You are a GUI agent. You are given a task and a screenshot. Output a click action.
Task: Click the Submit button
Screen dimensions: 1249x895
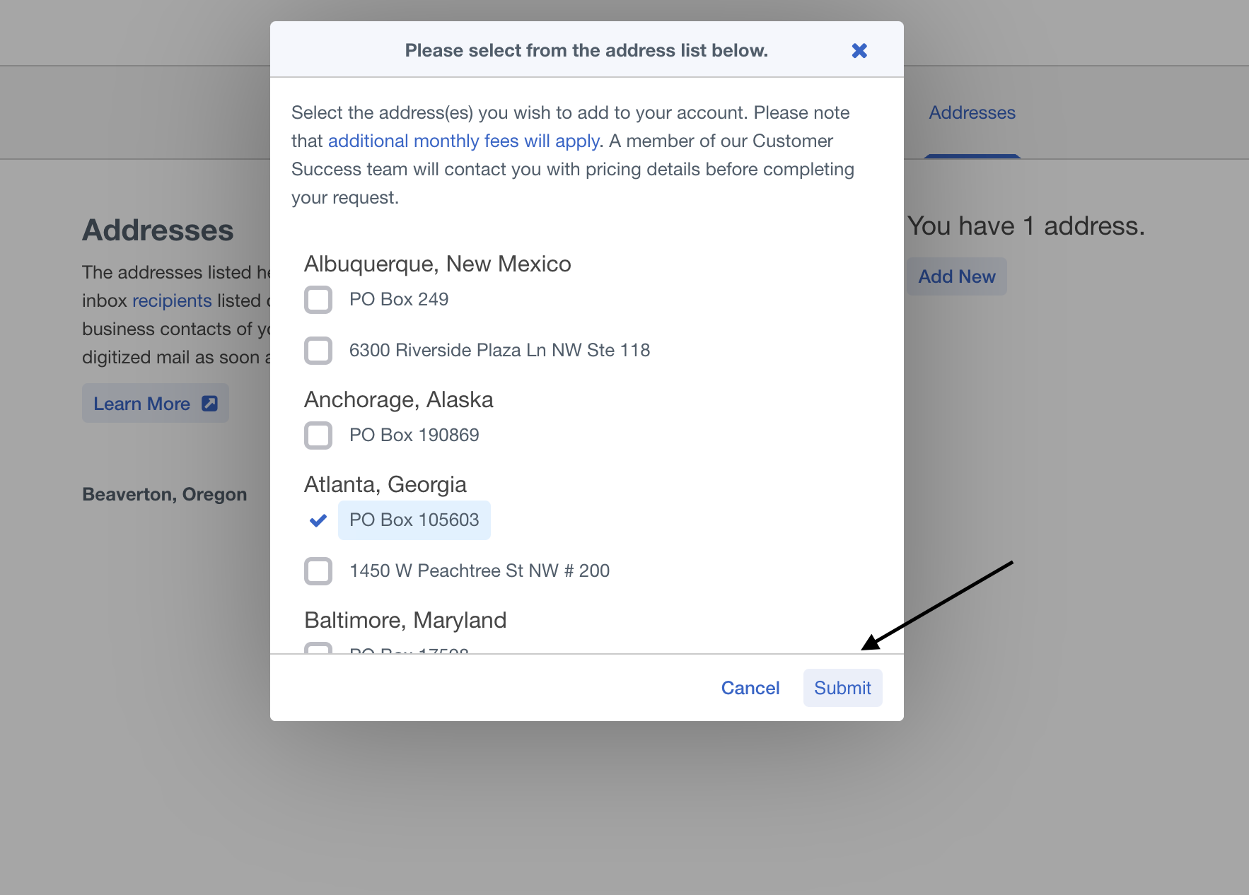tap(842, 688)
